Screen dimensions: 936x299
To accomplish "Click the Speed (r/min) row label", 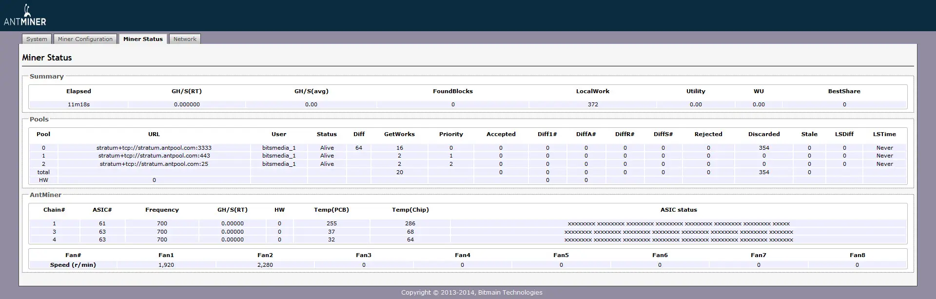I will 73,265.
